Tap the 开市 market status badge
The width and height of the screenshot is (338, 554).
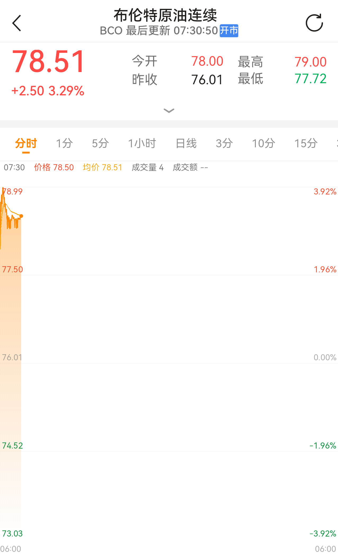click(x=229, y=30)
